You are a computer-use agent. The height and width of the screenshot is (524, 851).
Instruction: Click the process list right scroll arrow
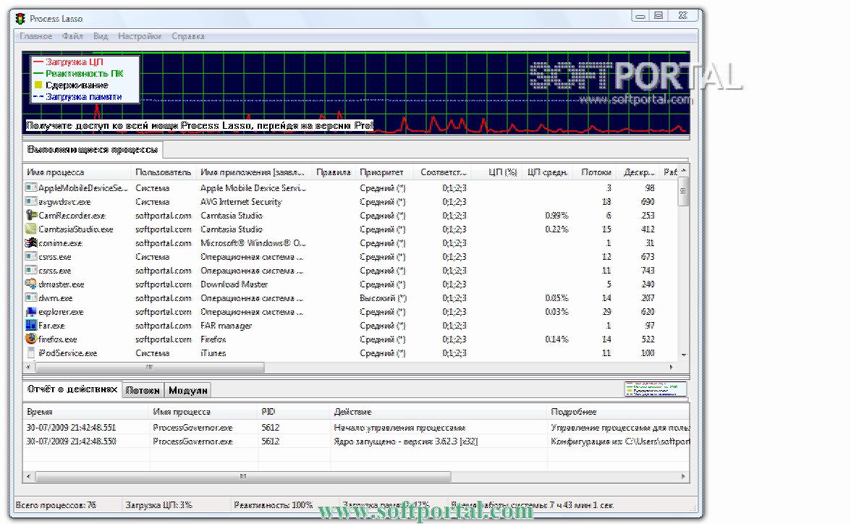(672, 367)
